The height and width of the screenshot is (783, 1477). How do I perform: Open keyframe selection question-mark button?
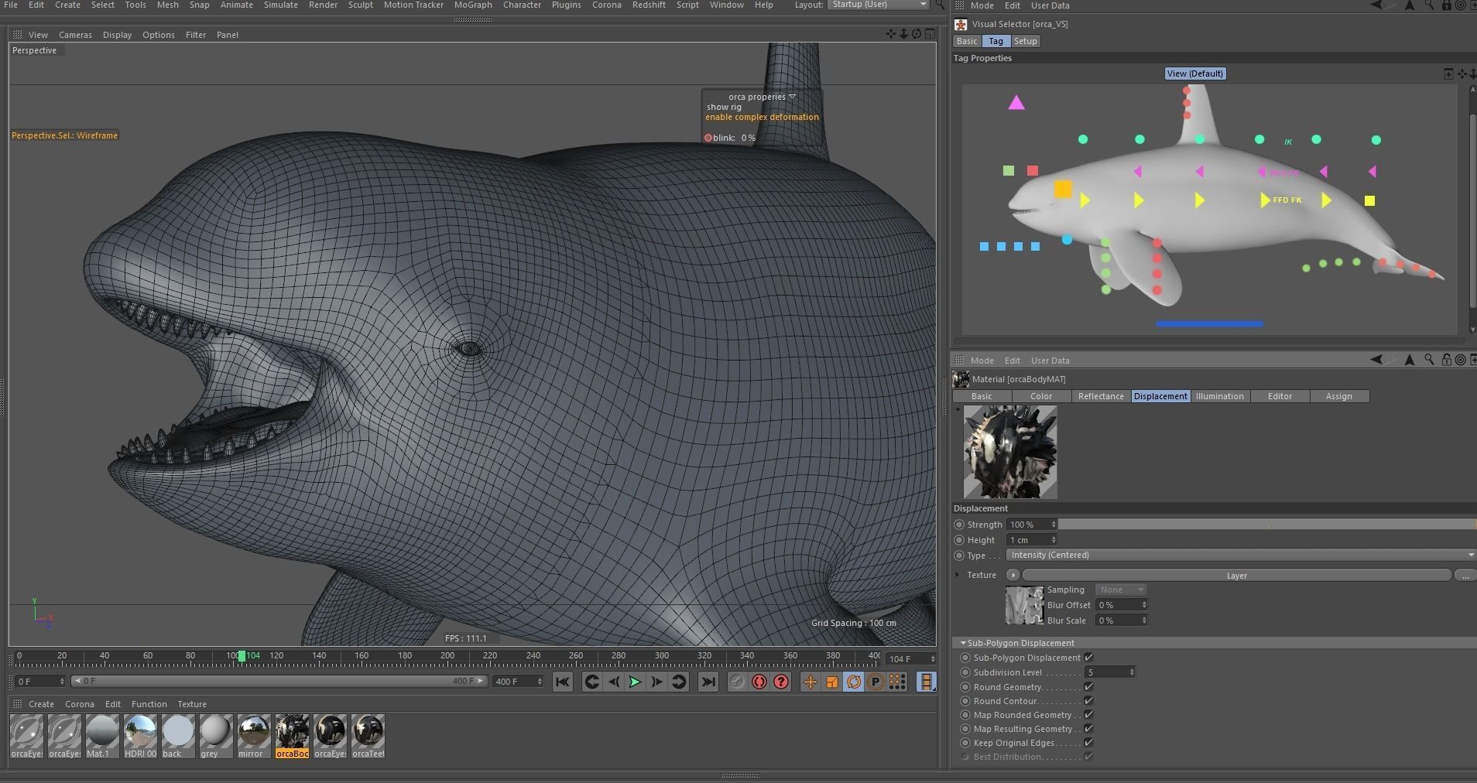(781, 682)
